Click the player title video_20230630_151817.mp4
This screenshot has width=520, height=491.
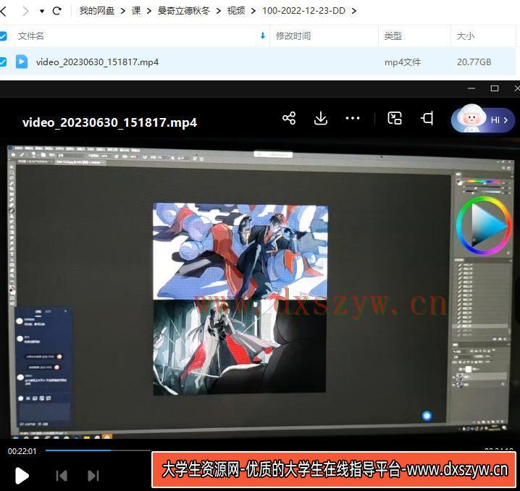coord(109,122)
